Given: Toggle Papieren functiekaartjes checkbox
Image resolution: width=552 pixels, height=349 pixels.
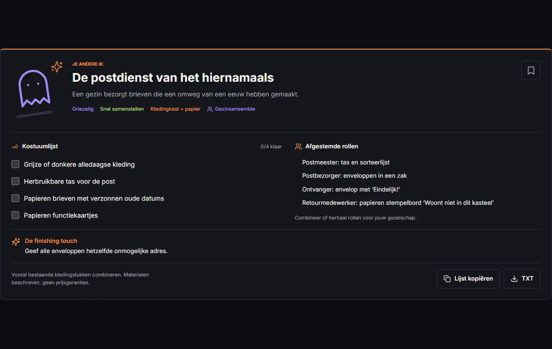Looking at the screenshot, I should click(x=16, y=215).
